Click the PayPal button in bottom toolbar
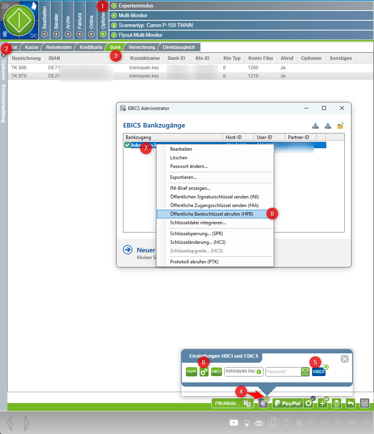The width and height of the screenshot is (374, 434). point(288,403)
